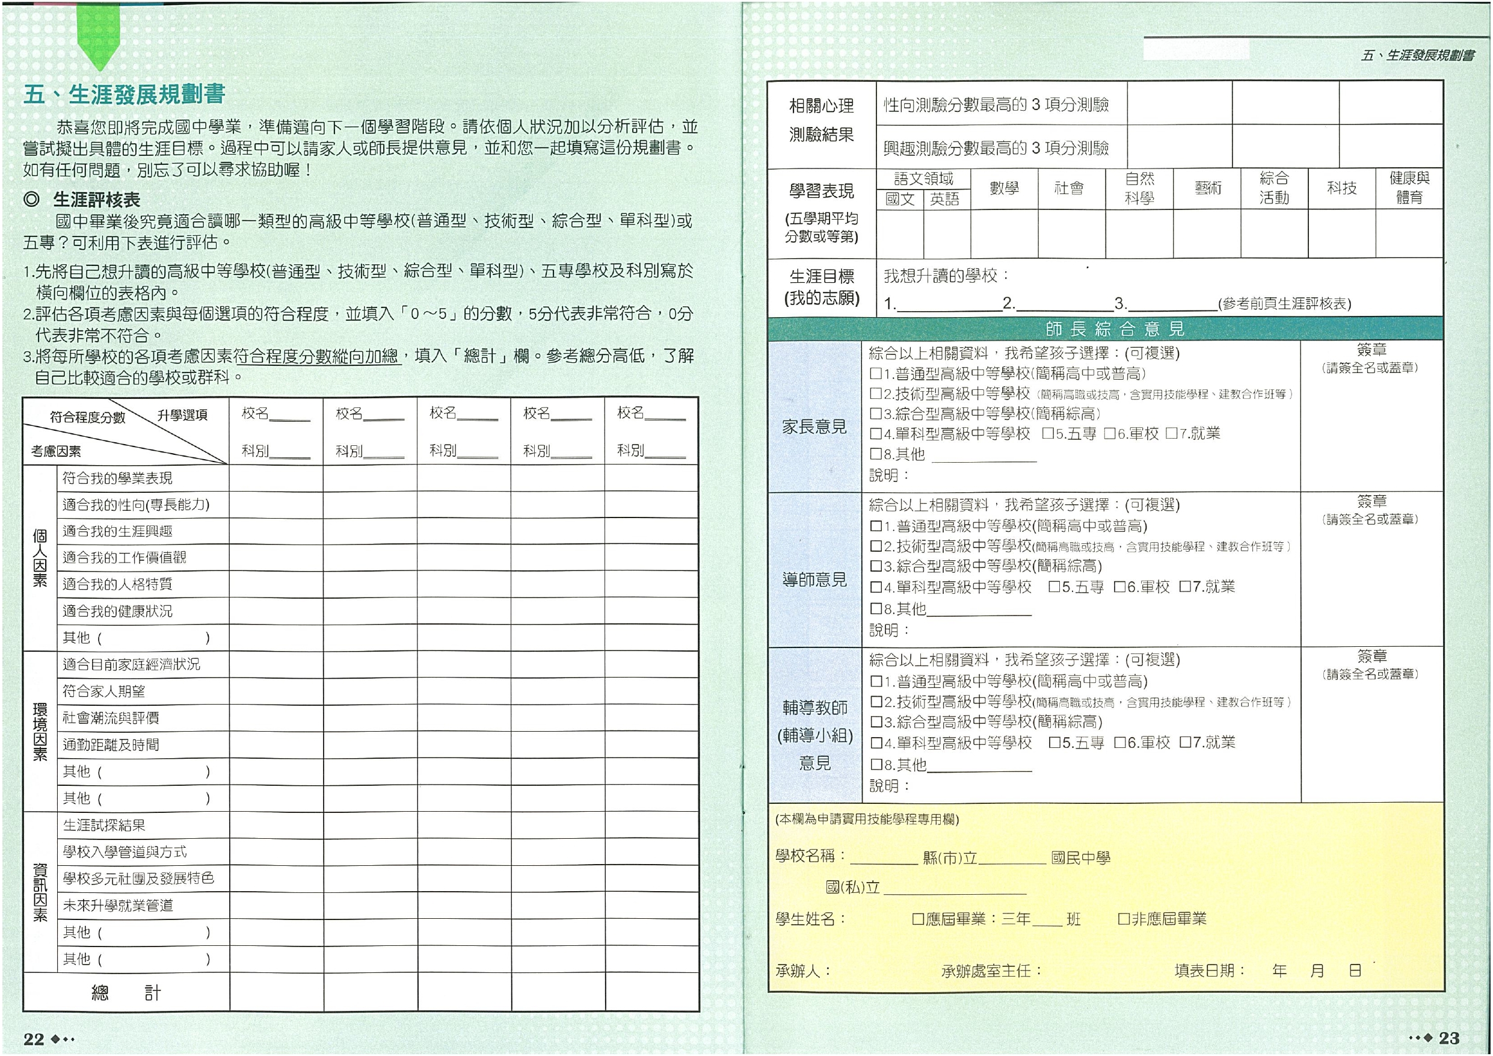This screenshot has height=1056, width=1493.
Task: Click the 師長綜合意見 teal header bar
Action: click(1106, 329)
